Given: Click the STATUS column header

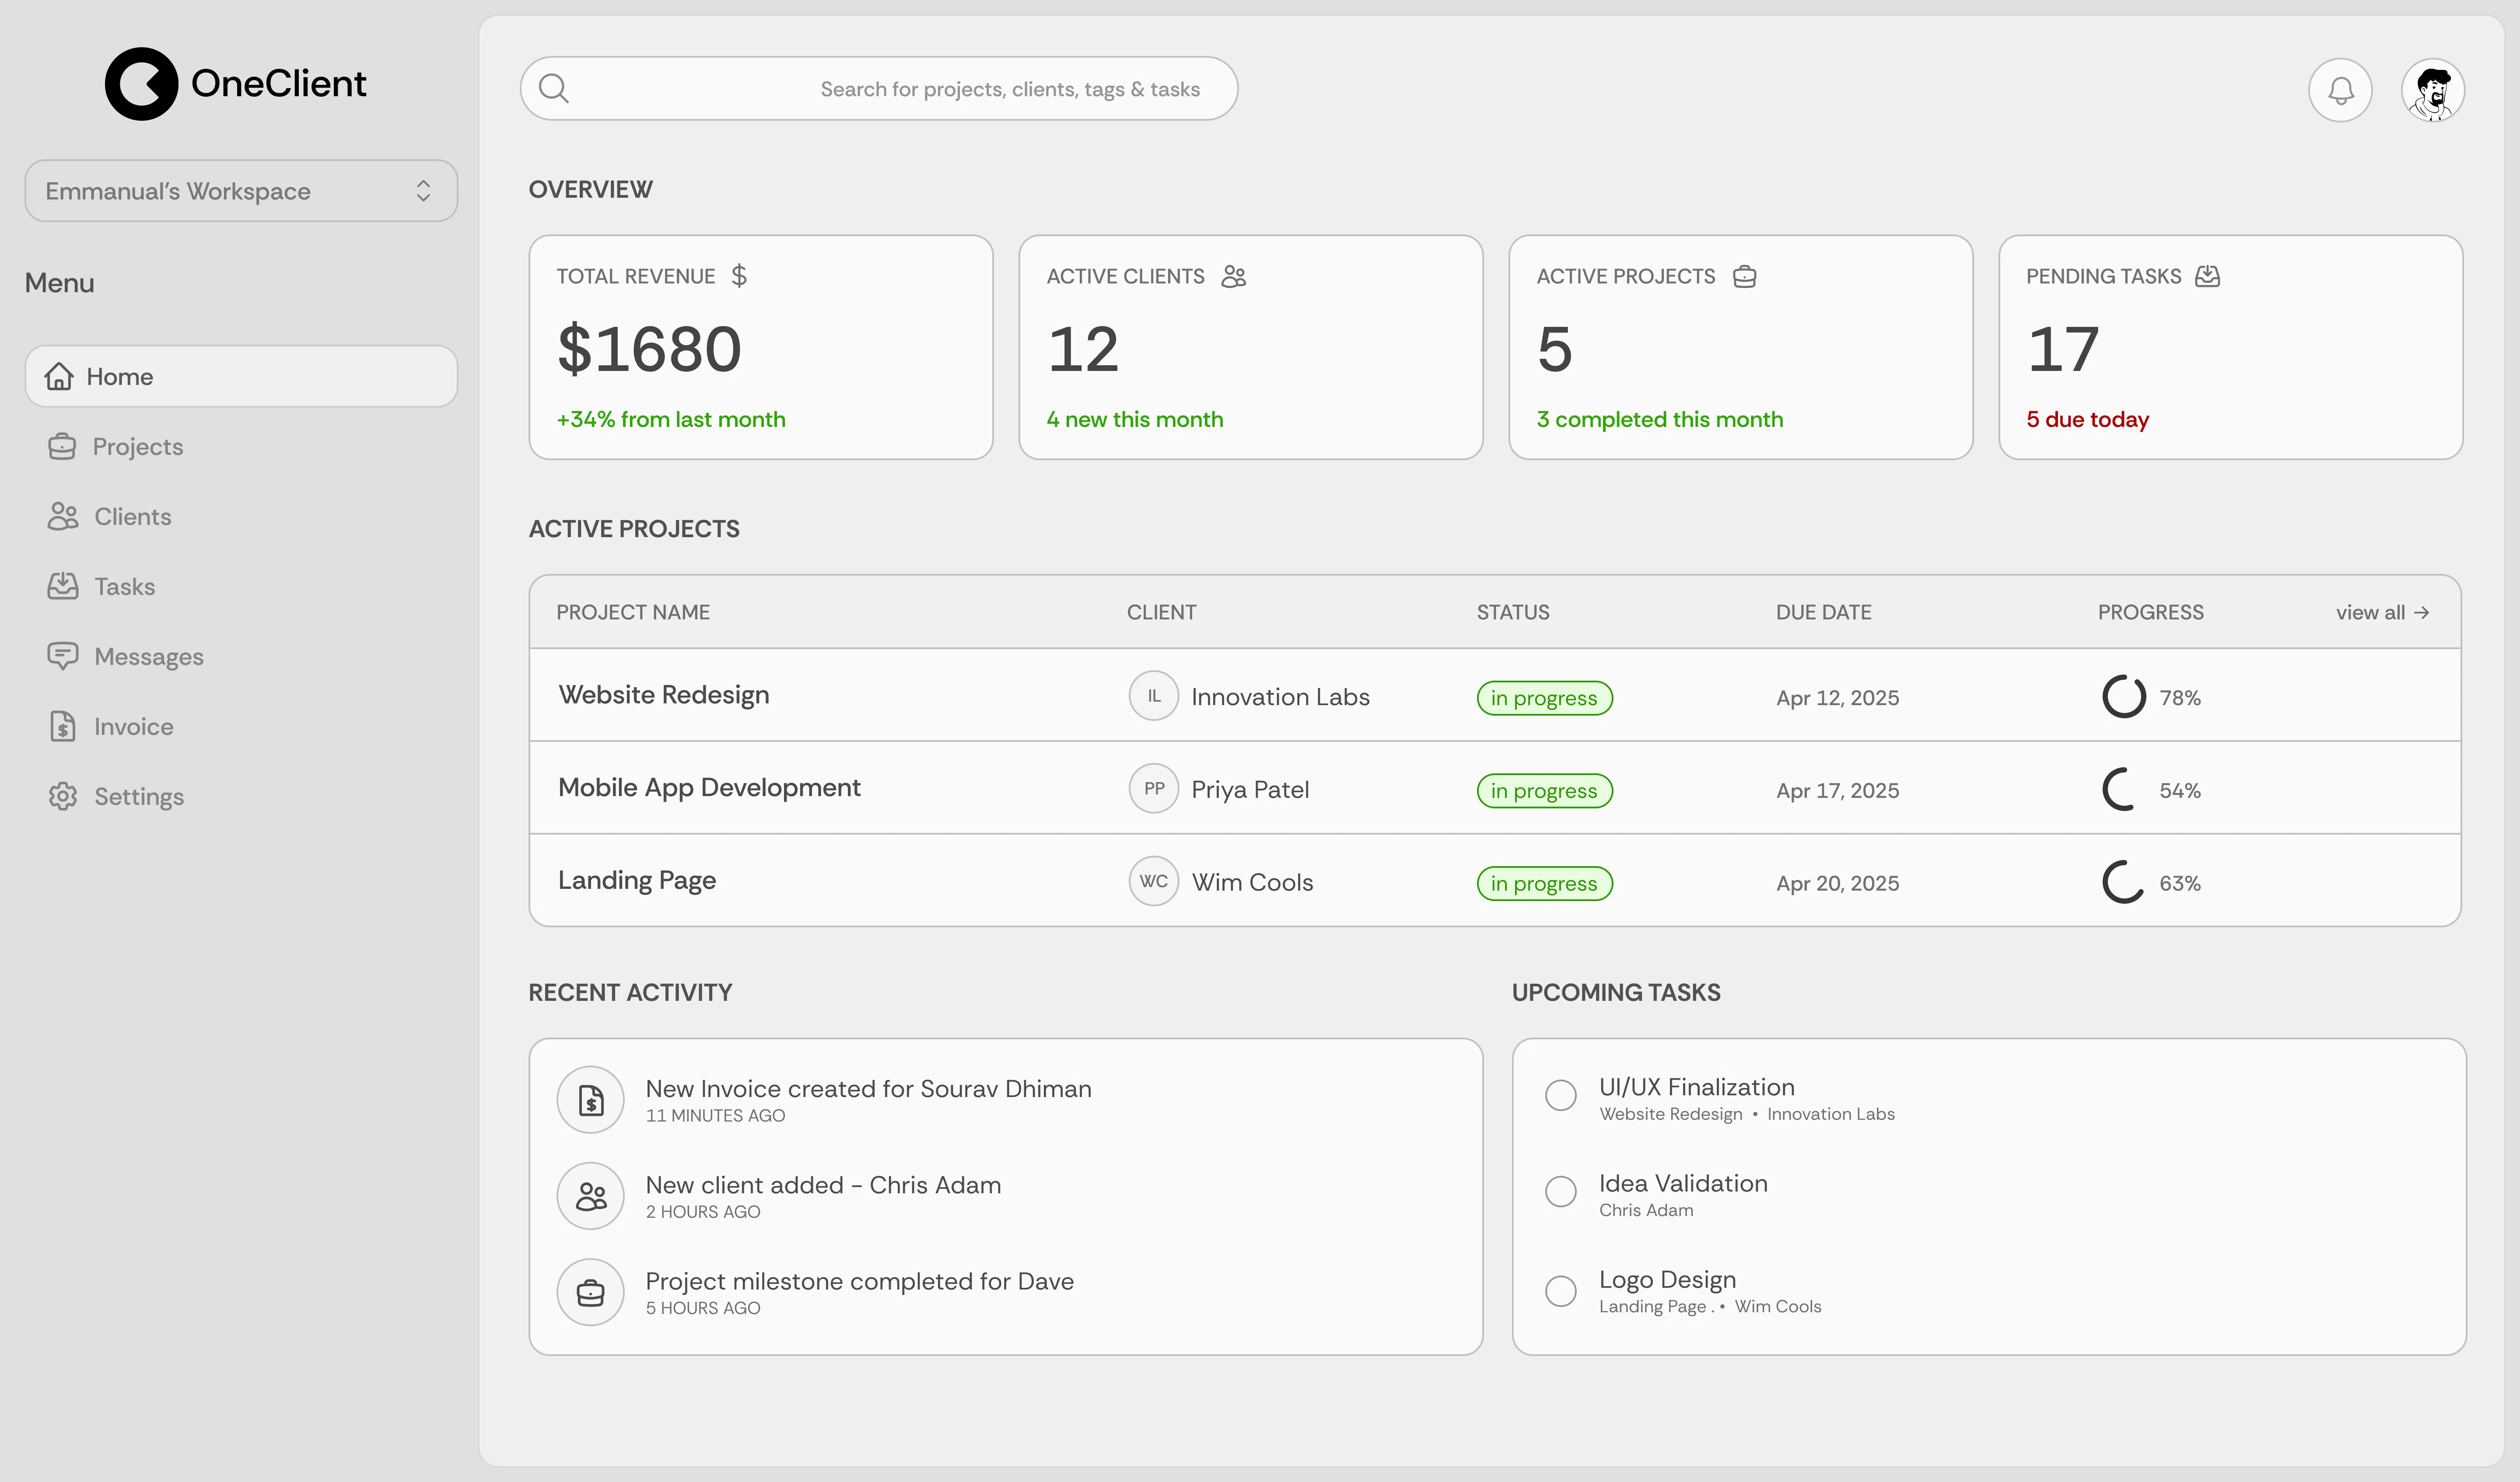Looking at the screenshot, I should coord(1513,612).
